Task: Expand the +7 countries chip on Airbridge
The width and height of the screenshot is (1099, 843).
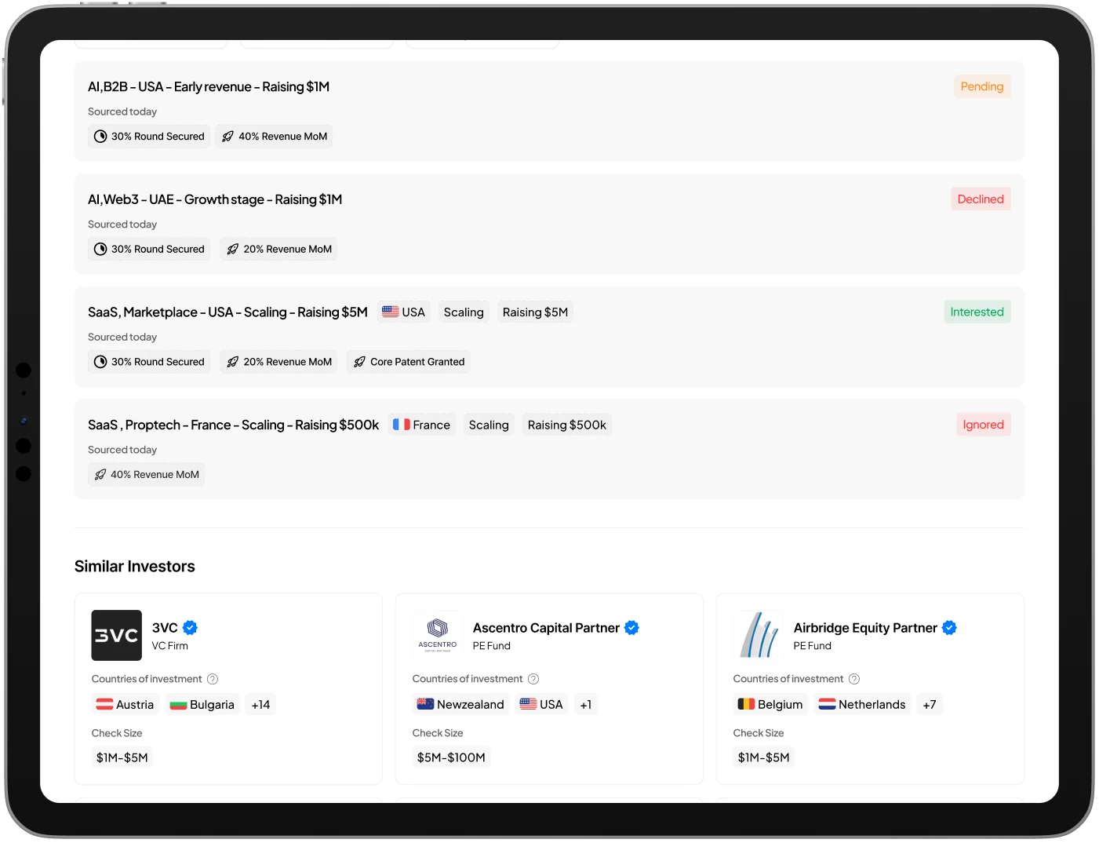Action: click(x=930, y=705)
